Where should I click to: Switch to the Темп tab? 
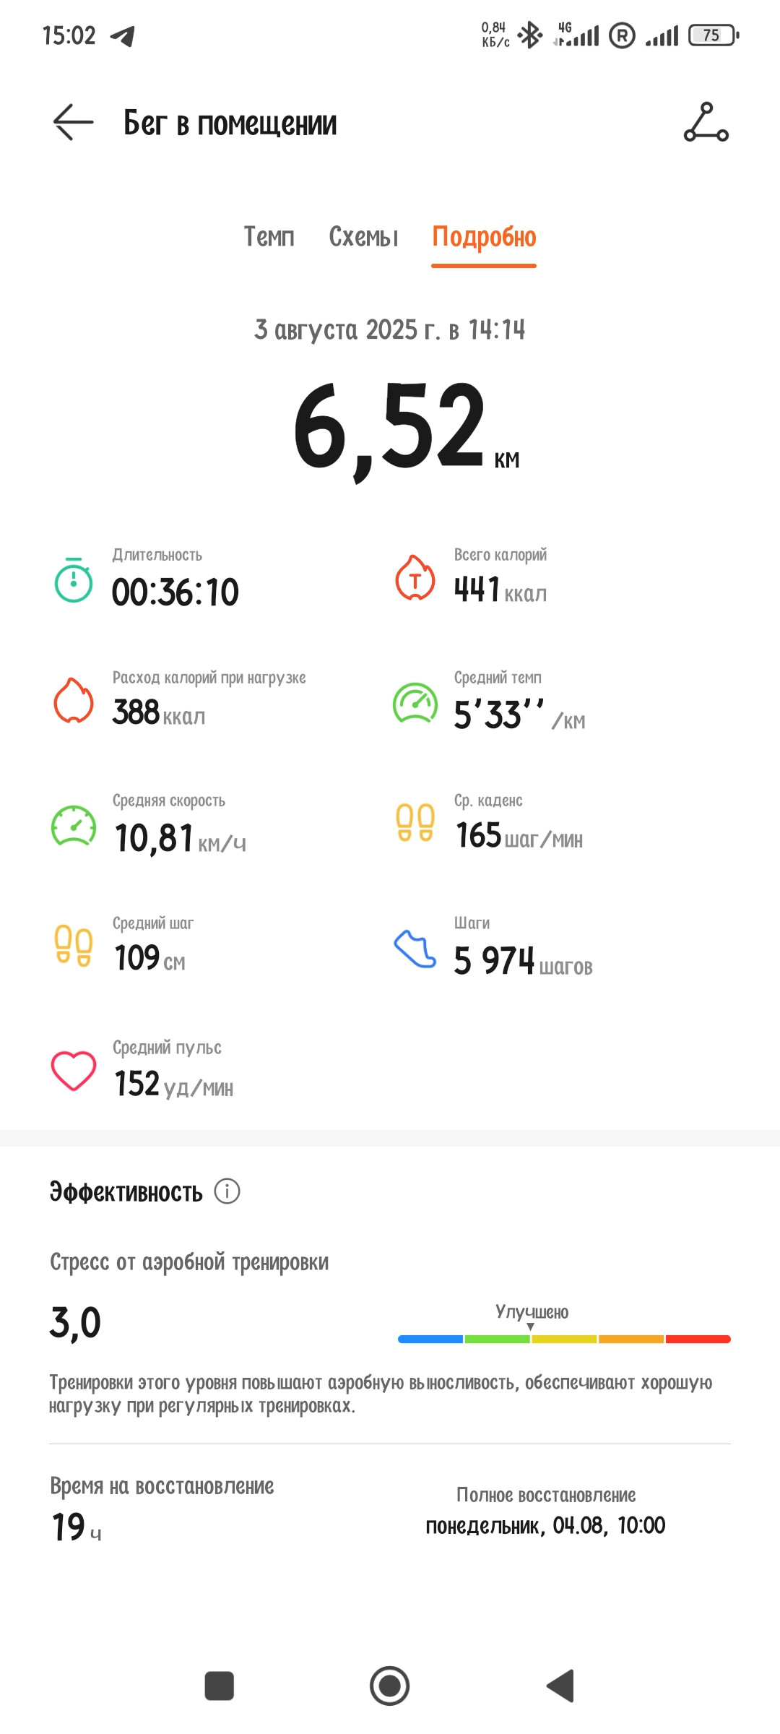pyautogui.click(x=269, y=236)
